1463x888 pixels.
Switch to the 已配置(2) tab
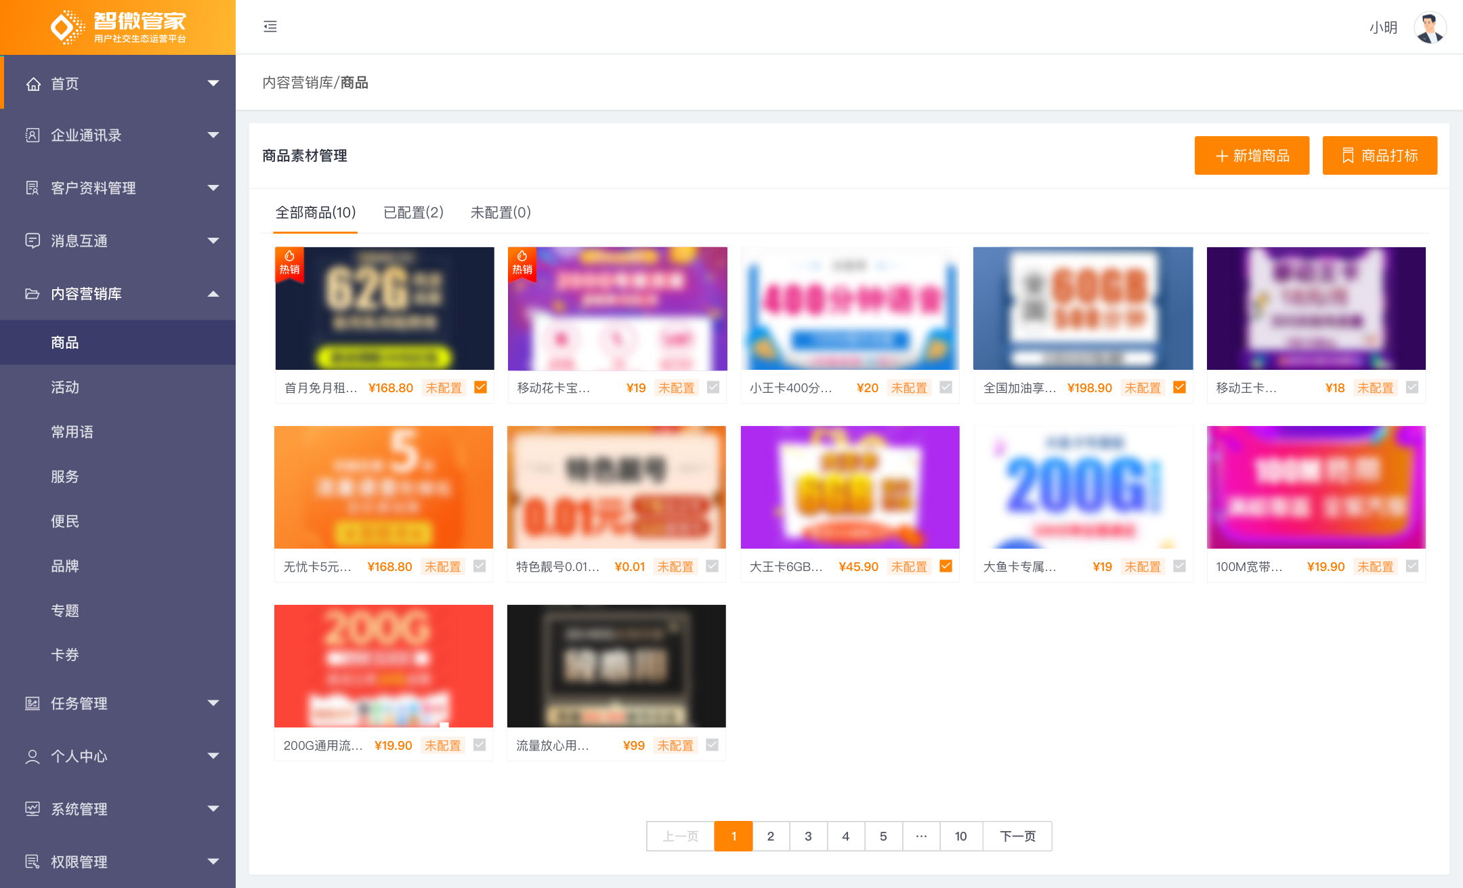click(413, 213)
